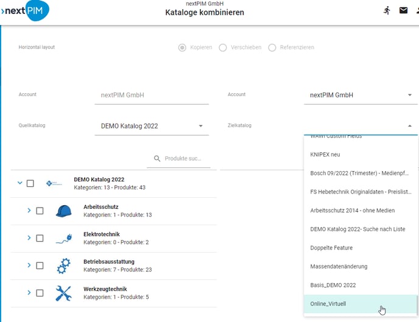This screenshot has width=419, height=322.
Task: Click the Arbeitsschutz helmet icon
Action: click(x=63, y=211)
